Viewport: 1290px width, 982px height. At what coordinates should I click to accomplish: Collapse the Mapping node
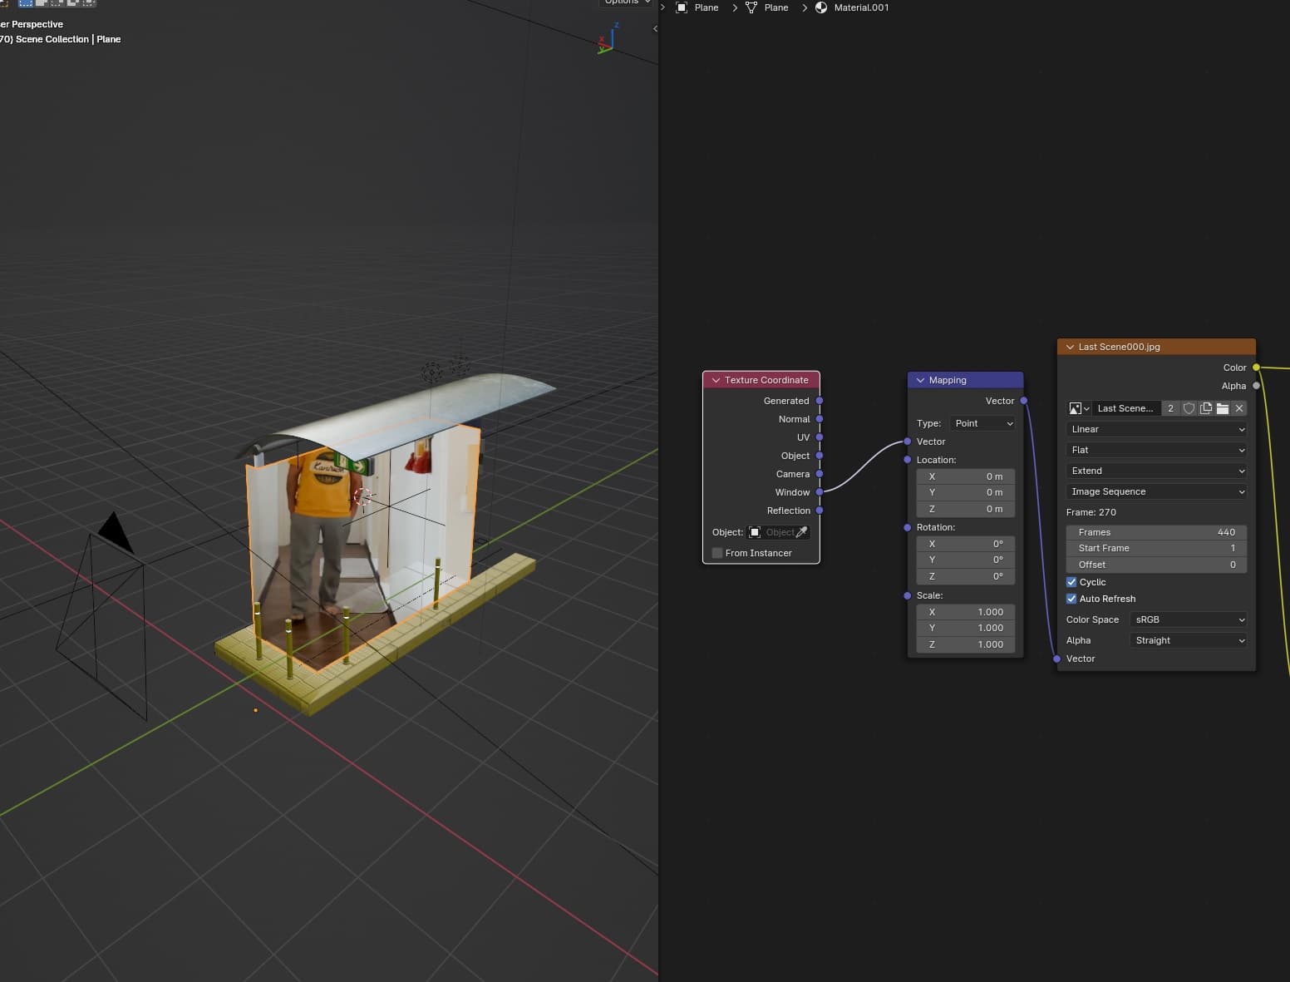(x=920, y=380)
